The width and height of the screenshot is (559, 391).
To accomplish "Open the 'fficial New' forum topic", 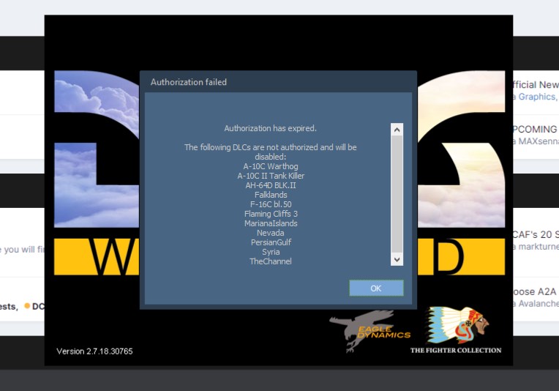I will coord(536,84).
